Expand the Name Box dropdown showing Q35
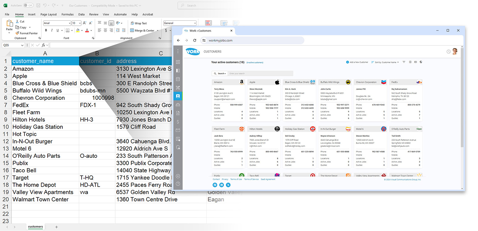This screenshot has height=231, width=478. pos(23,45)
